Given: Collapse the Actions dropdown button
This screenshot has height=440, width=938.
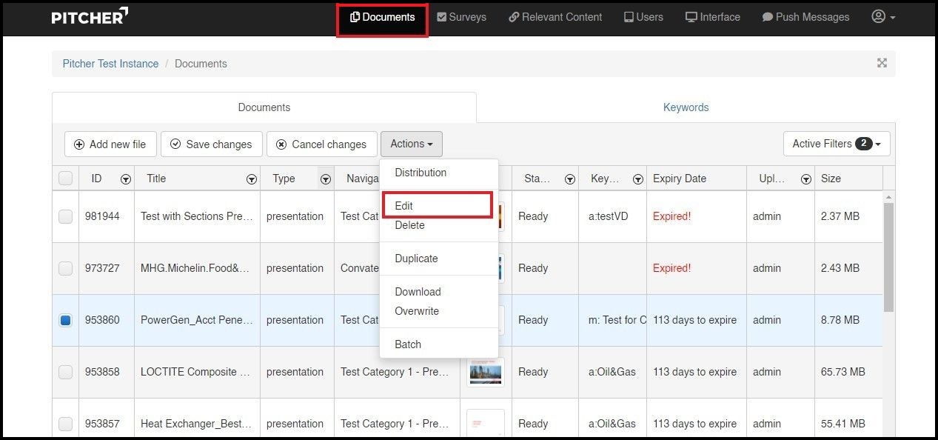Looking at the screenshot, I should pos(411,144).
